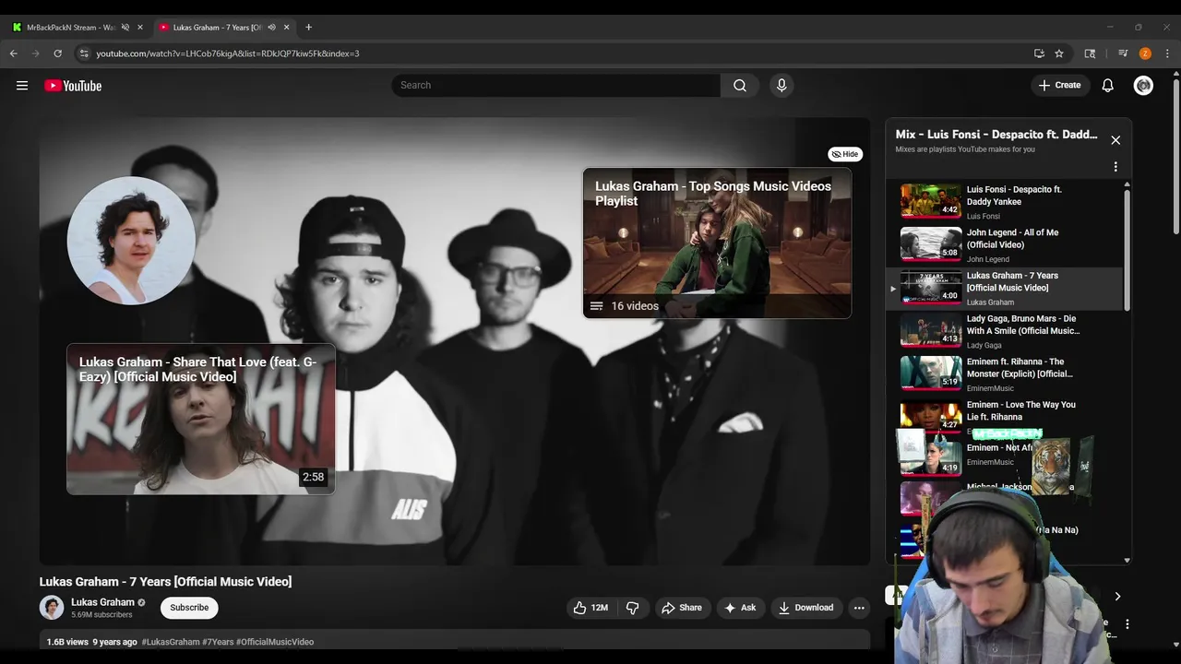The width and height of the screenshot is (1181, 664).
Task: Like the video with thumbs up
Action: (590, 608)
